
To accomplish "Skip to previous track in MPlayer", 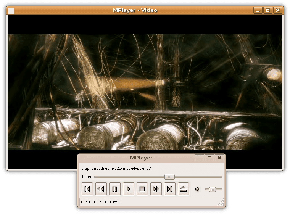I will (87, 189).
